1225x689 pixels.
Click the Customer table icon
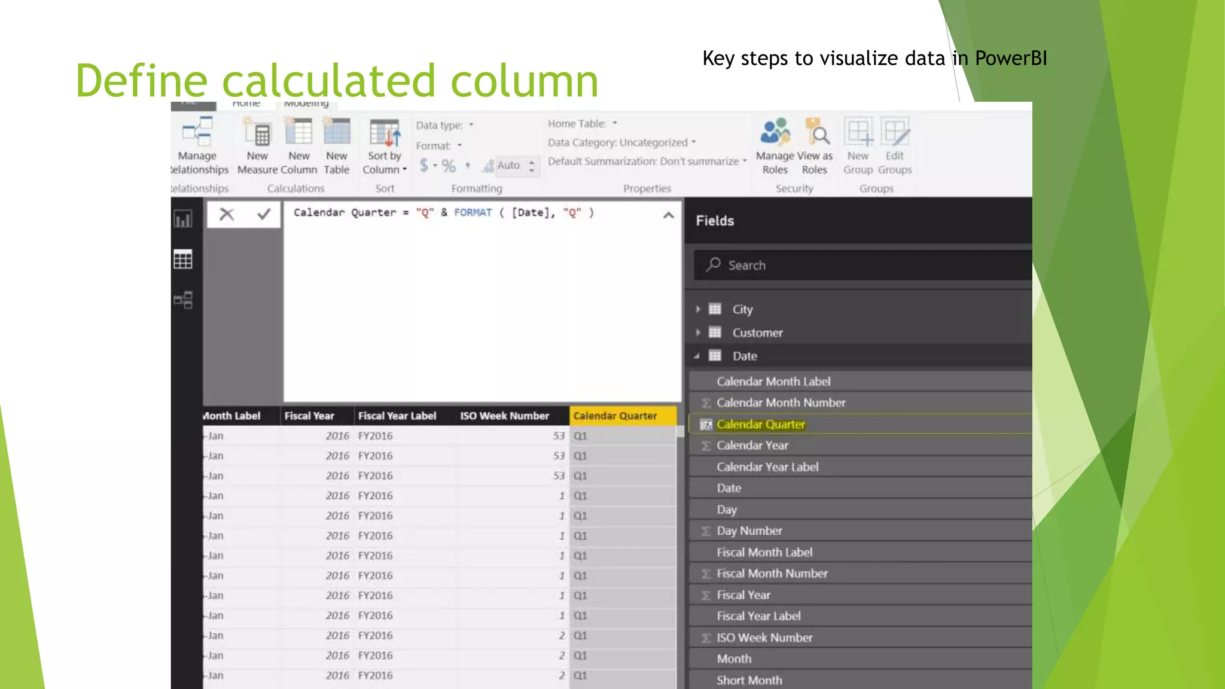pos(715,333)
